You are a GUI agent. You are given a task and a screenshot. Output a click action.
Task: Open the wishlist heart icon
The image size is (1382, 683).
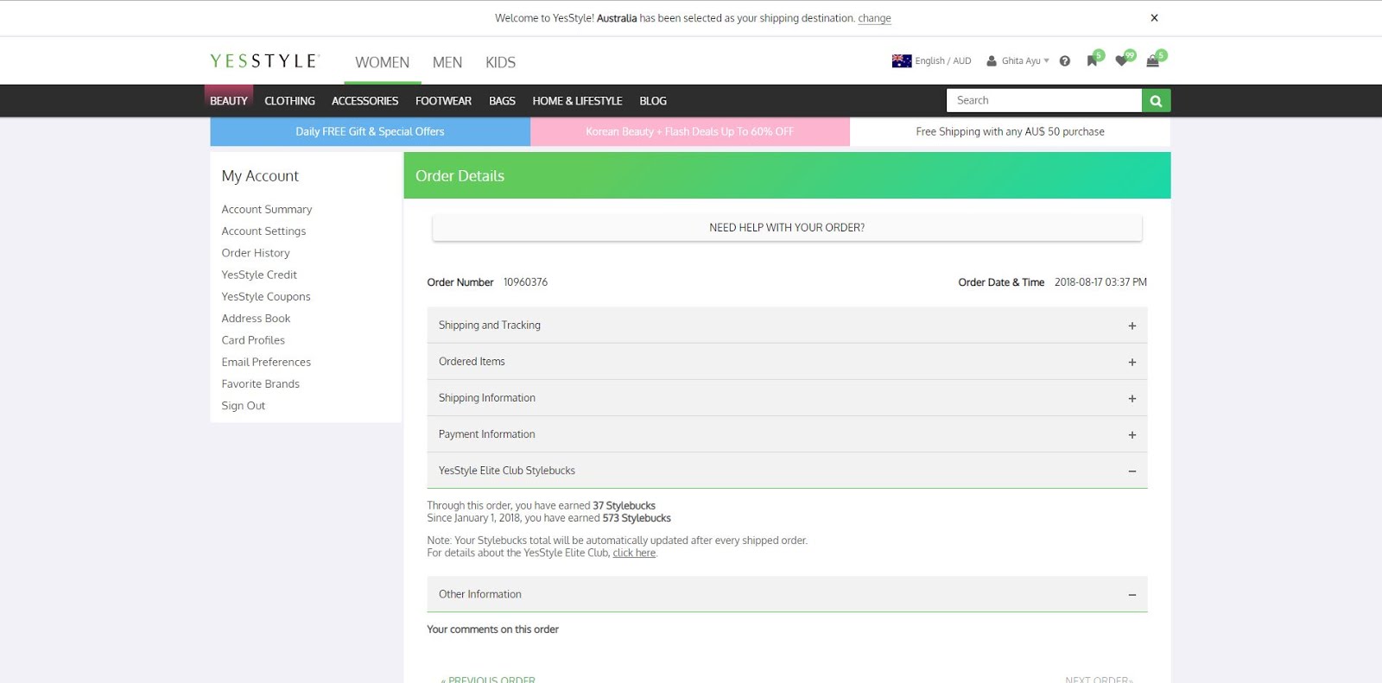click(x=1121, y=60)
